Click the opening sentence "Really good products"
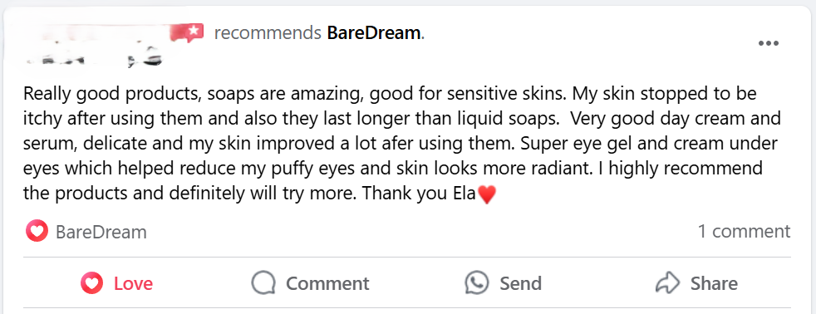Image resolution: width=816 pixels, height=314 pixels. click(x=109, y=94)
